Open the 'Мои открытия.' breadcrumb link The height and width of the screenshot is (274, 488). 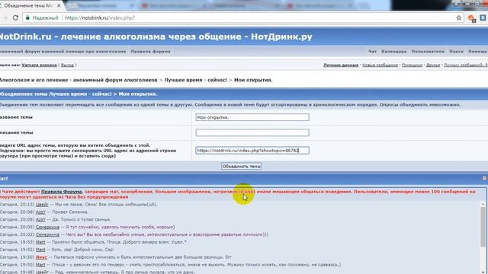coord(253,80)
